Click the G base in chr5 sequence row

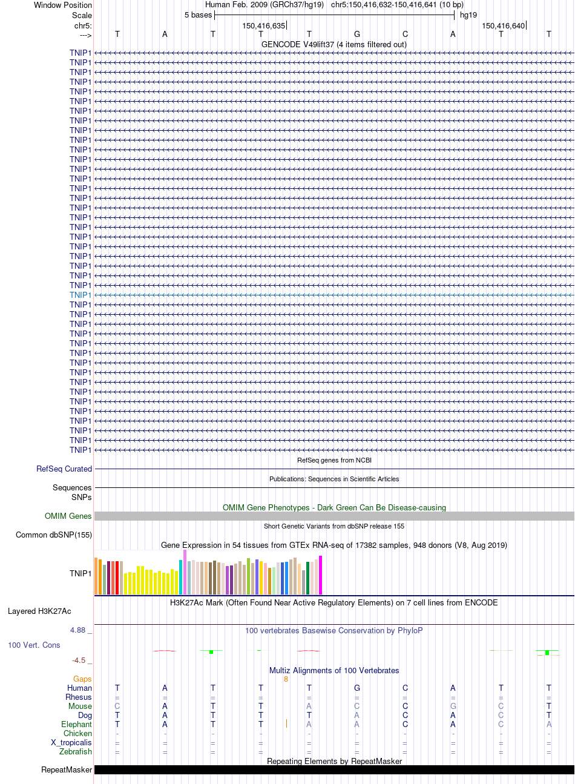pyautogui.click(x=357, y=35)
